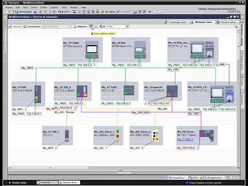The image size is (248, 186).
Task: Select the My_PB_Slave IM151 device
Action: click(197, 135)
